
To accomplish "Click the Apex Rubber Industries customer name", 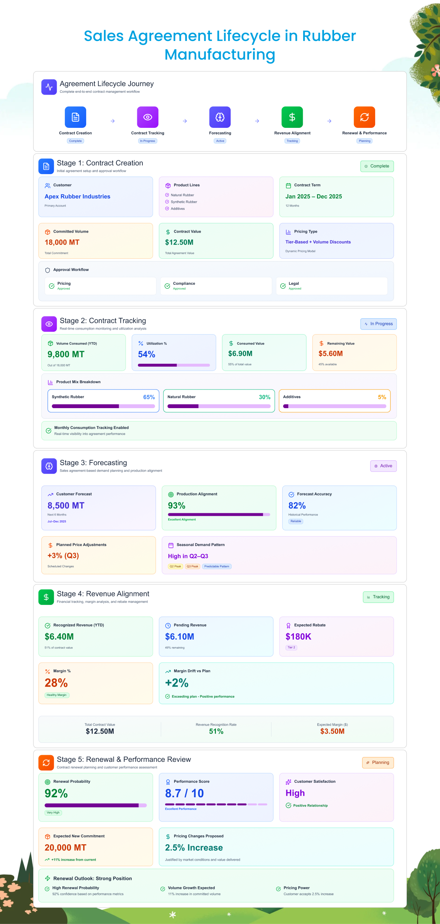I will click(x=78, y=196).
